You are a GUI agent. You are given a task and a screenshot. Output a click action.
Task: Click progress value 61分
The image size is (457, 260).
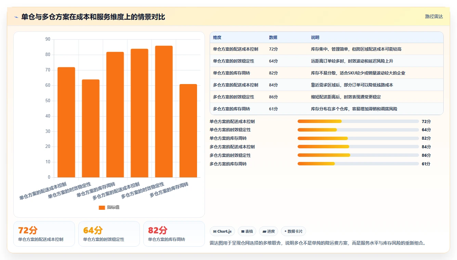426,164
